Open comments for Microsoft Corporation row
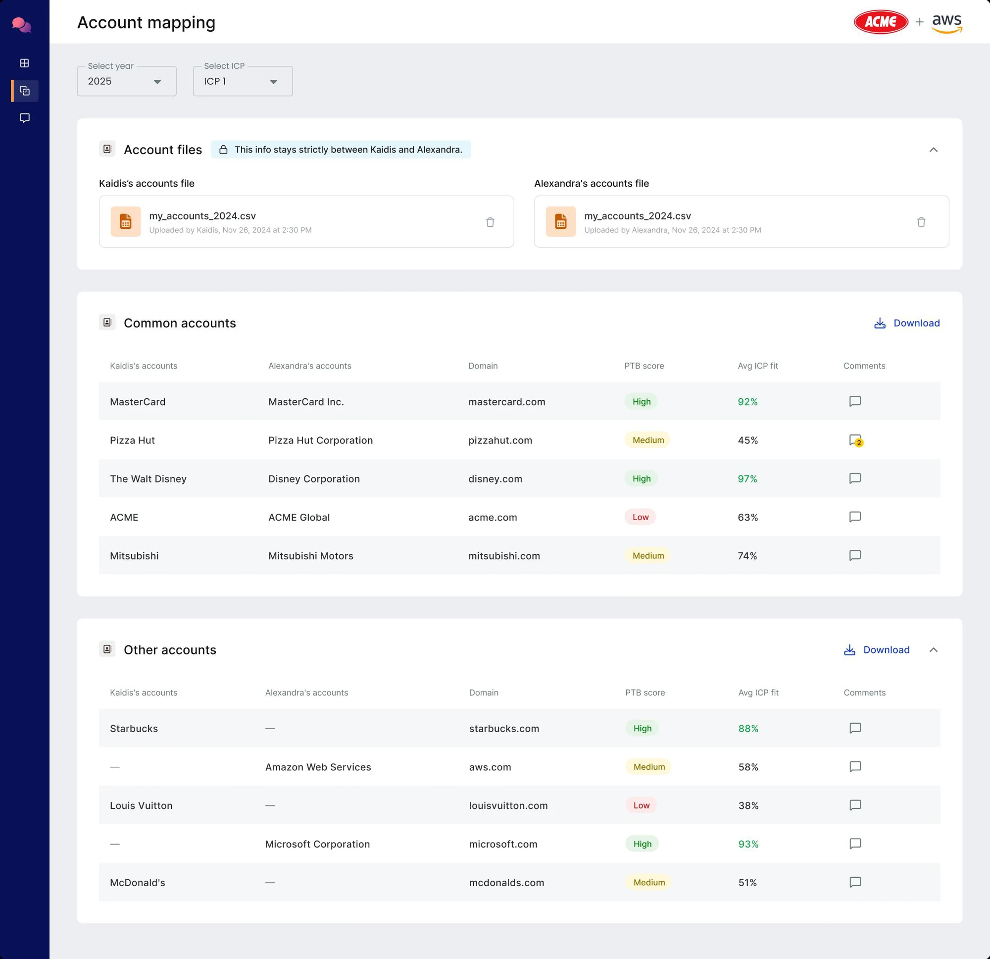Viewport: 990px width, 959px height. point(855,843)
